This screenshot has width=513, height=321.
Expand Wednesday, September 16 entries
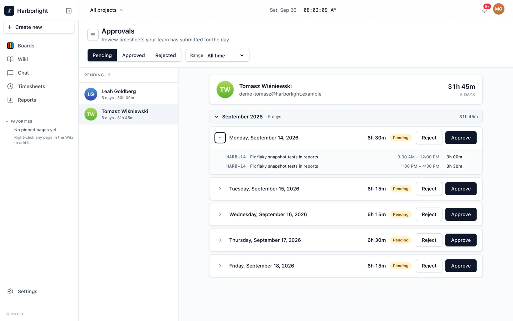220,214
